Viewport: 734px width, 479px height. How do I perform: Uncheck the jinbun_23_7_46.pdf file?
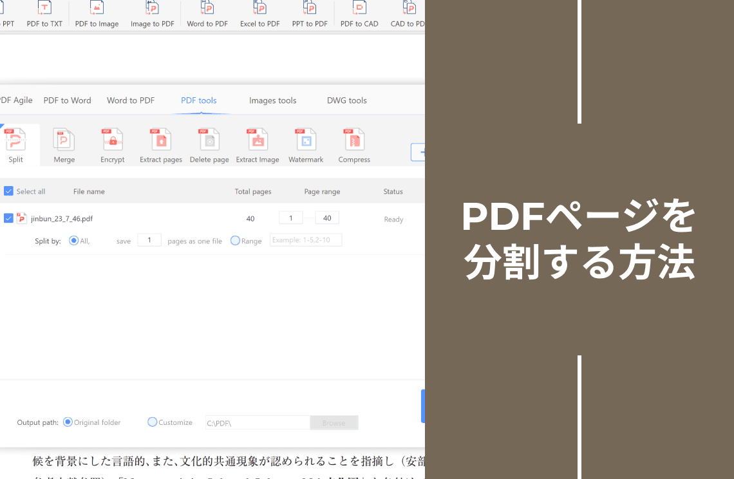pos(8,218)
